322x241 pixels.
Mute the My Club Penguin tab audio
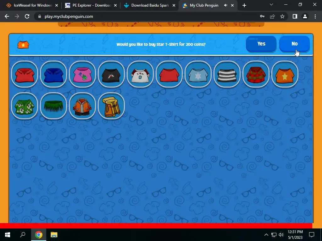point(225,5)
